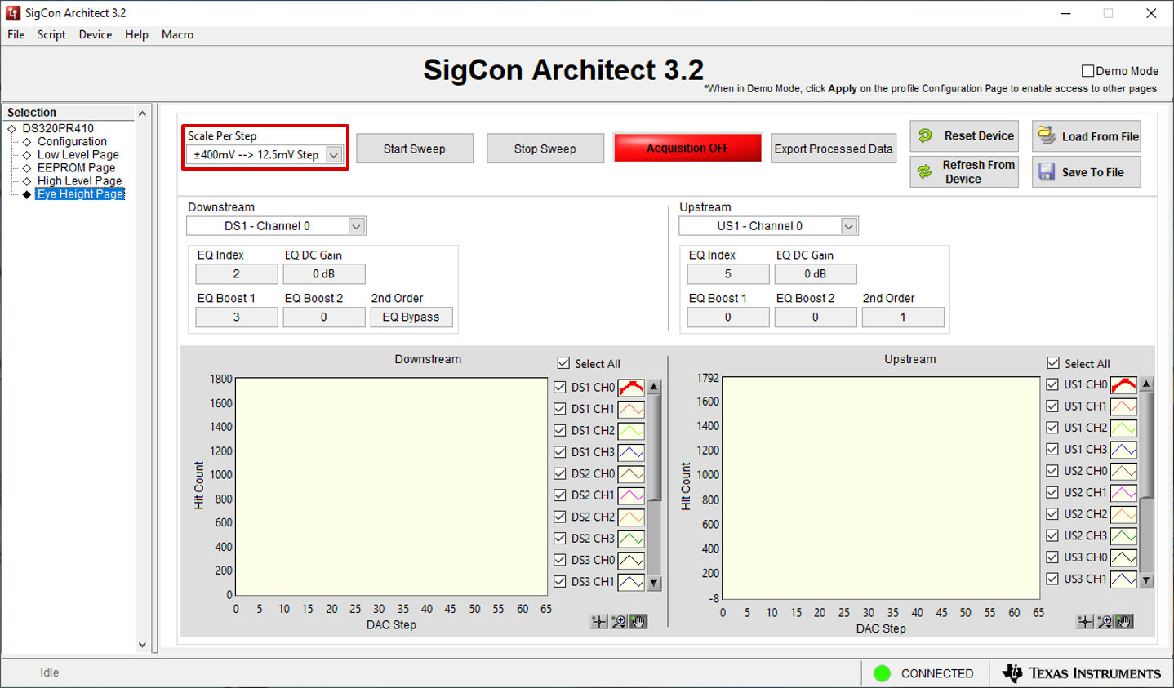Click the green CONNECTED status indicator
Viewport: 1174px width, 688px height.
[x=882, y=673]
